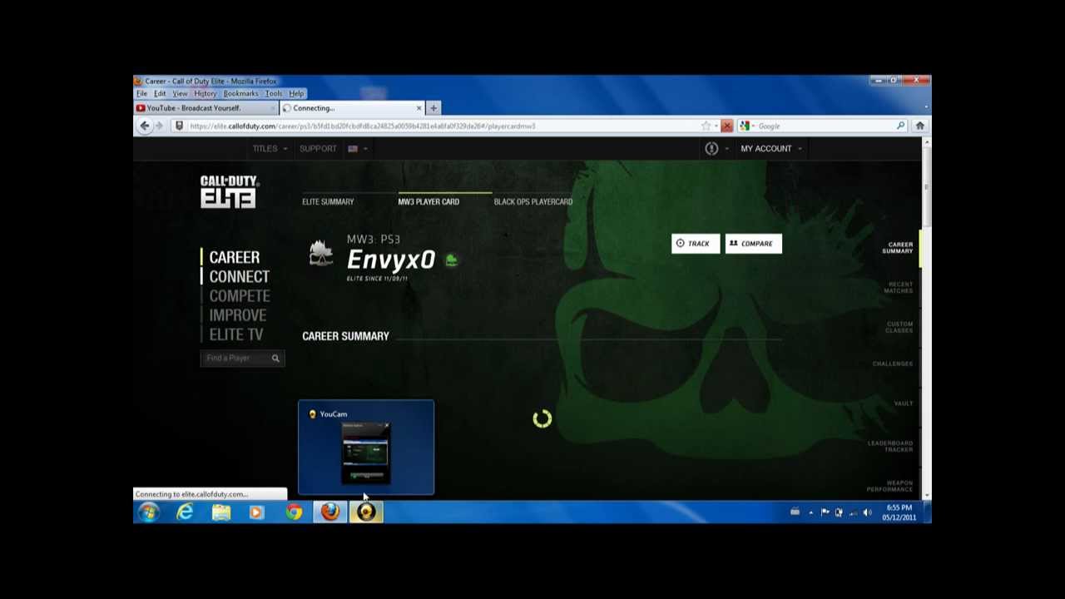Viewport: 1065px width, 599px height.
Task: Open the Google search engine selector
Action: (x=747, y=126)
